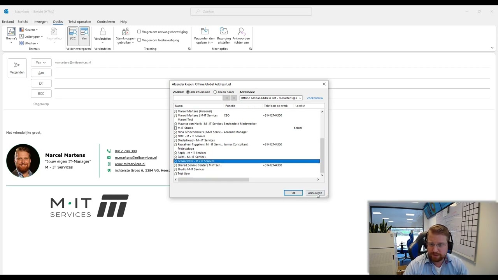Select Maurice van Horik entry
This screenshot has width=498, height=280.
(247, 124)
